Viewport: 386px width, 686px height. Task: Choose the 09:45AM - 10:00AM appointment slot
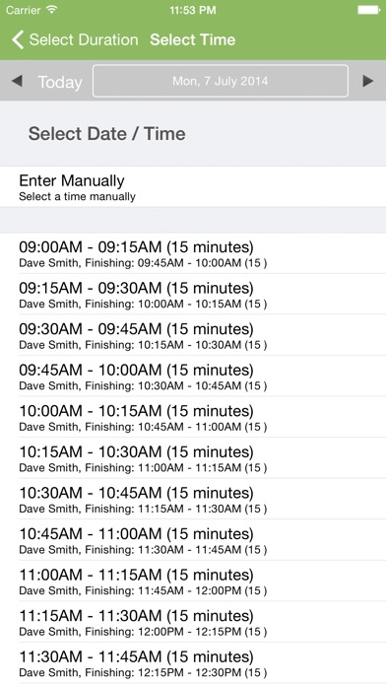pyautogui.click(x=193, y=377)
